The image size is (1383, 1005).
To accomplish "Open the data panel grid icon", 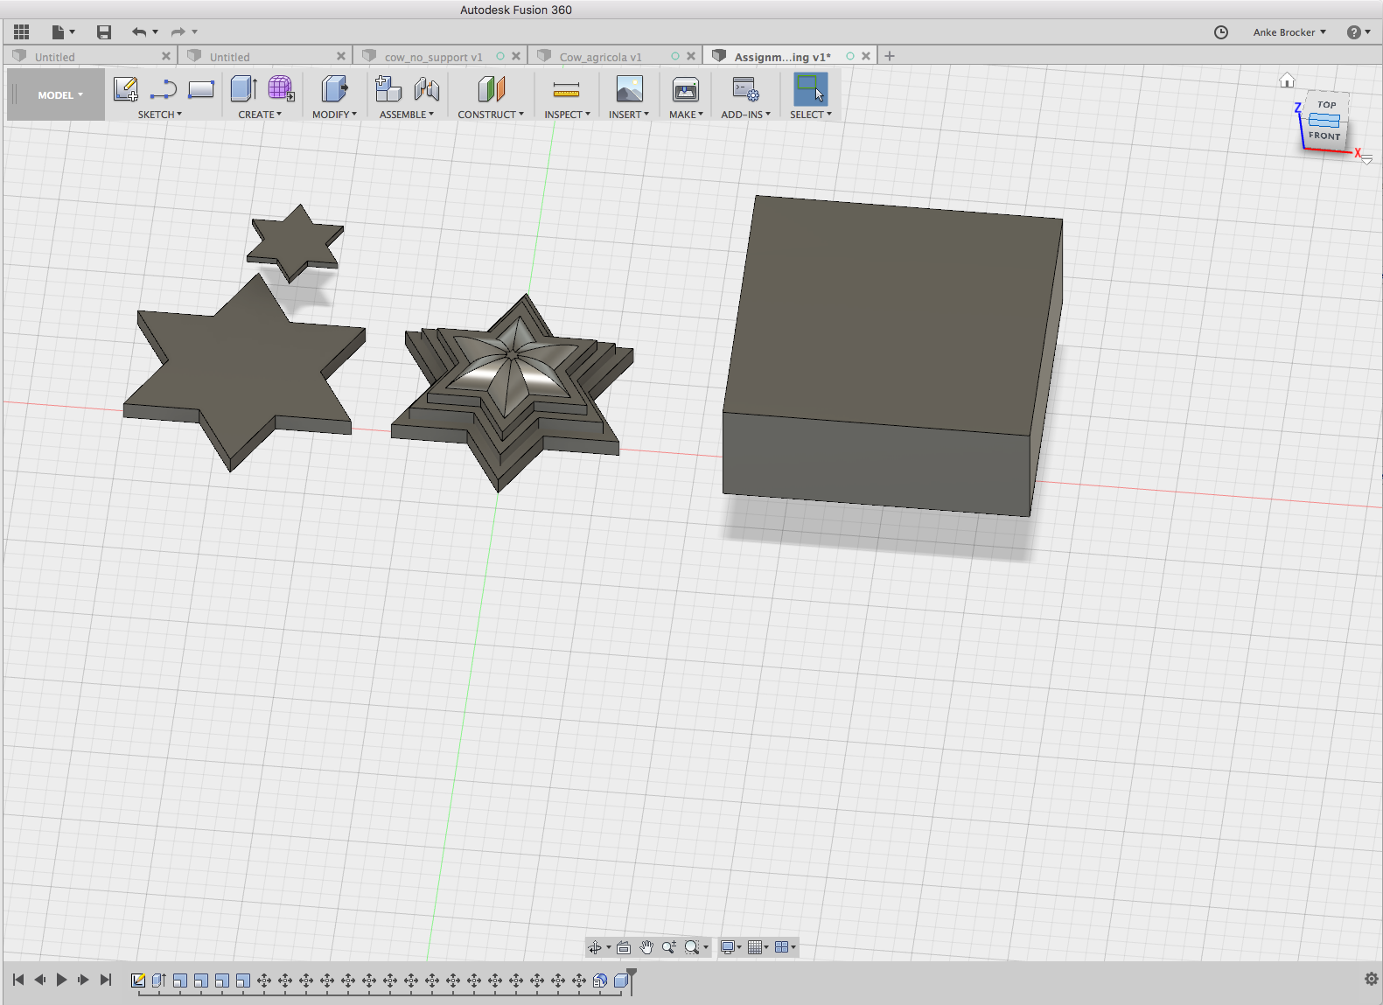I will (x=22, y=32).
